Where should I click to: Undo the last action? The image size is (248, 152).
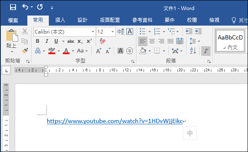[x=25, y=7]
